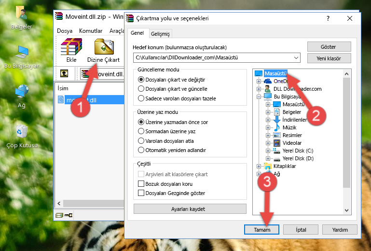This screenshot has width=371, height=251.
Task: Select Yerel Disk (D:) drive icon
Action: pyautogui.click(x=277, y=159)
